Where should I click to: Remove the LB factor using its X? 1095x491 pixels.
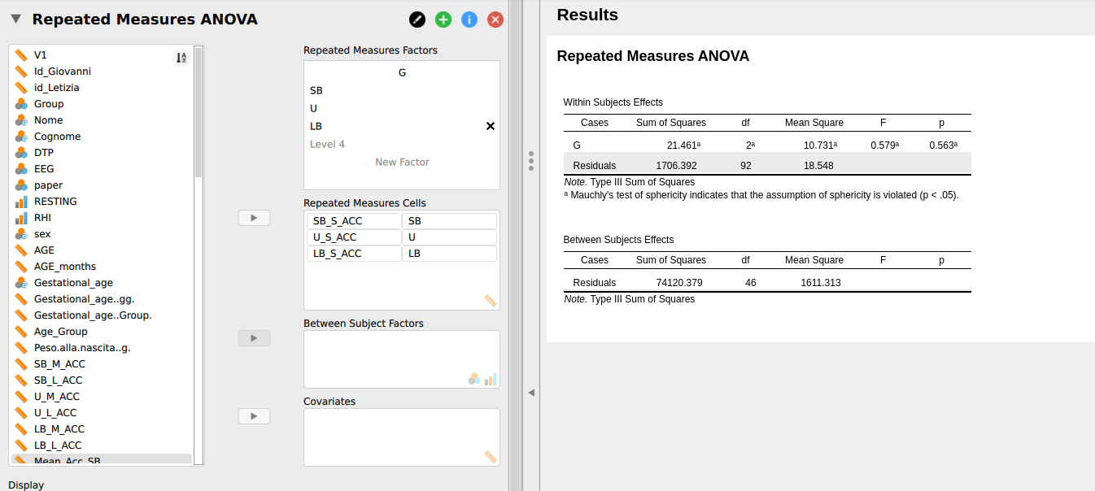point(490,126)
